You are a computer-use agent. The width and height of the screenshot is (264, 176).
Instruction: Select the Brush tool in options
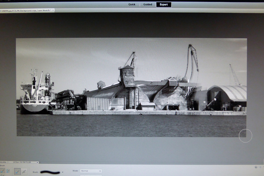coord(2,171)
